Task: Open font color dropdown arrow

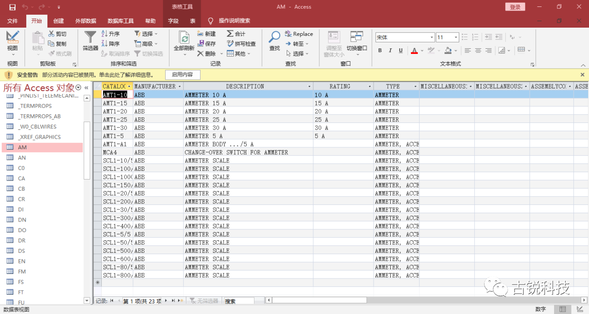Action: (422, 50)
